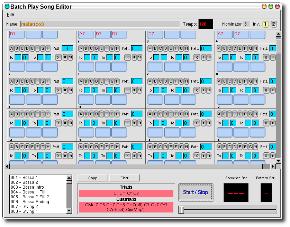The height and width of the screenshot is (227, 290).
Task: Toggle pattern part B in bar 9
Action: click(17, 81)
